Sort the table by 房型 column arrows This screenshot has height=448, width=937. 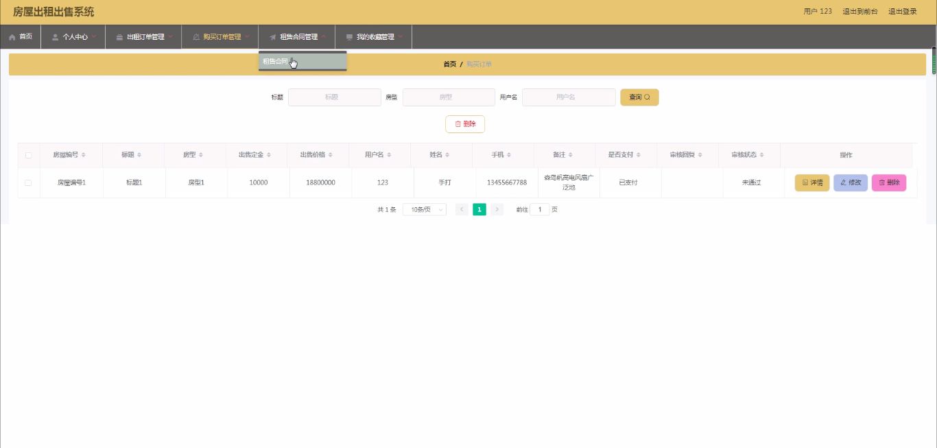tap(201, 155)
